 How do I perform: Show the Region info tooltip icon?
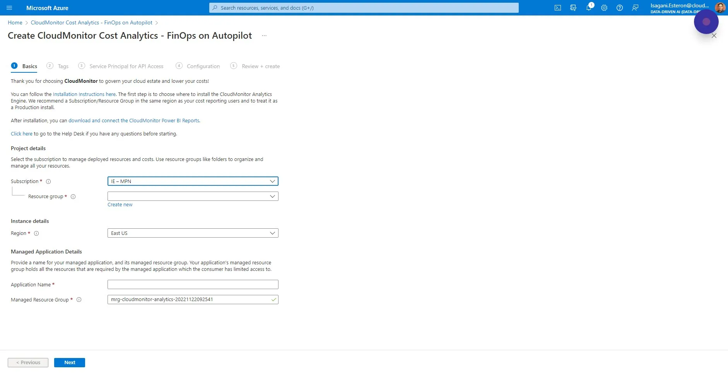coord(36,233)
